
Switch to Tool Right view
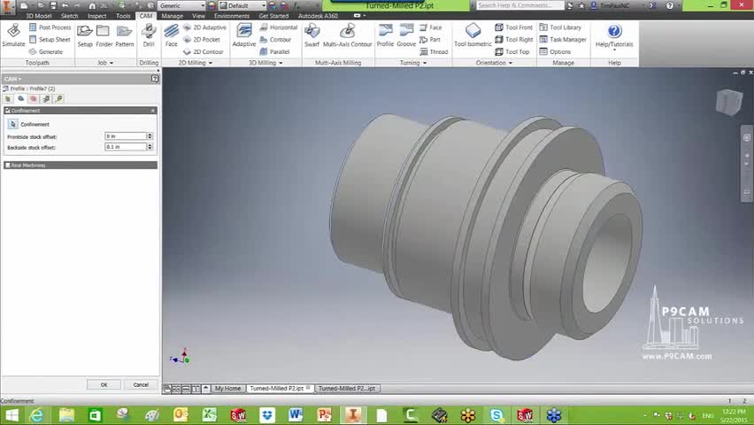pos(513,40)
